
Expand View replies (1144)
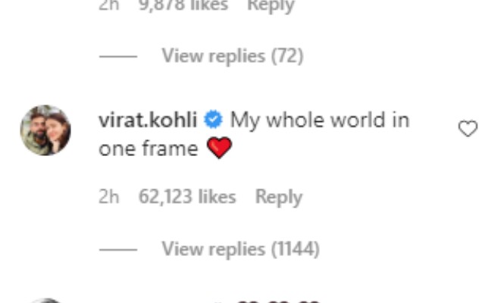(241, 249)
